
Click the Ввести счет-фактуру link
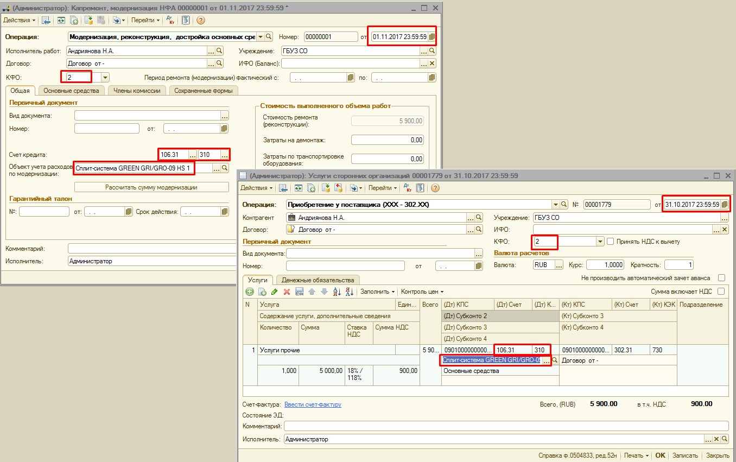[x=313, y=404]
